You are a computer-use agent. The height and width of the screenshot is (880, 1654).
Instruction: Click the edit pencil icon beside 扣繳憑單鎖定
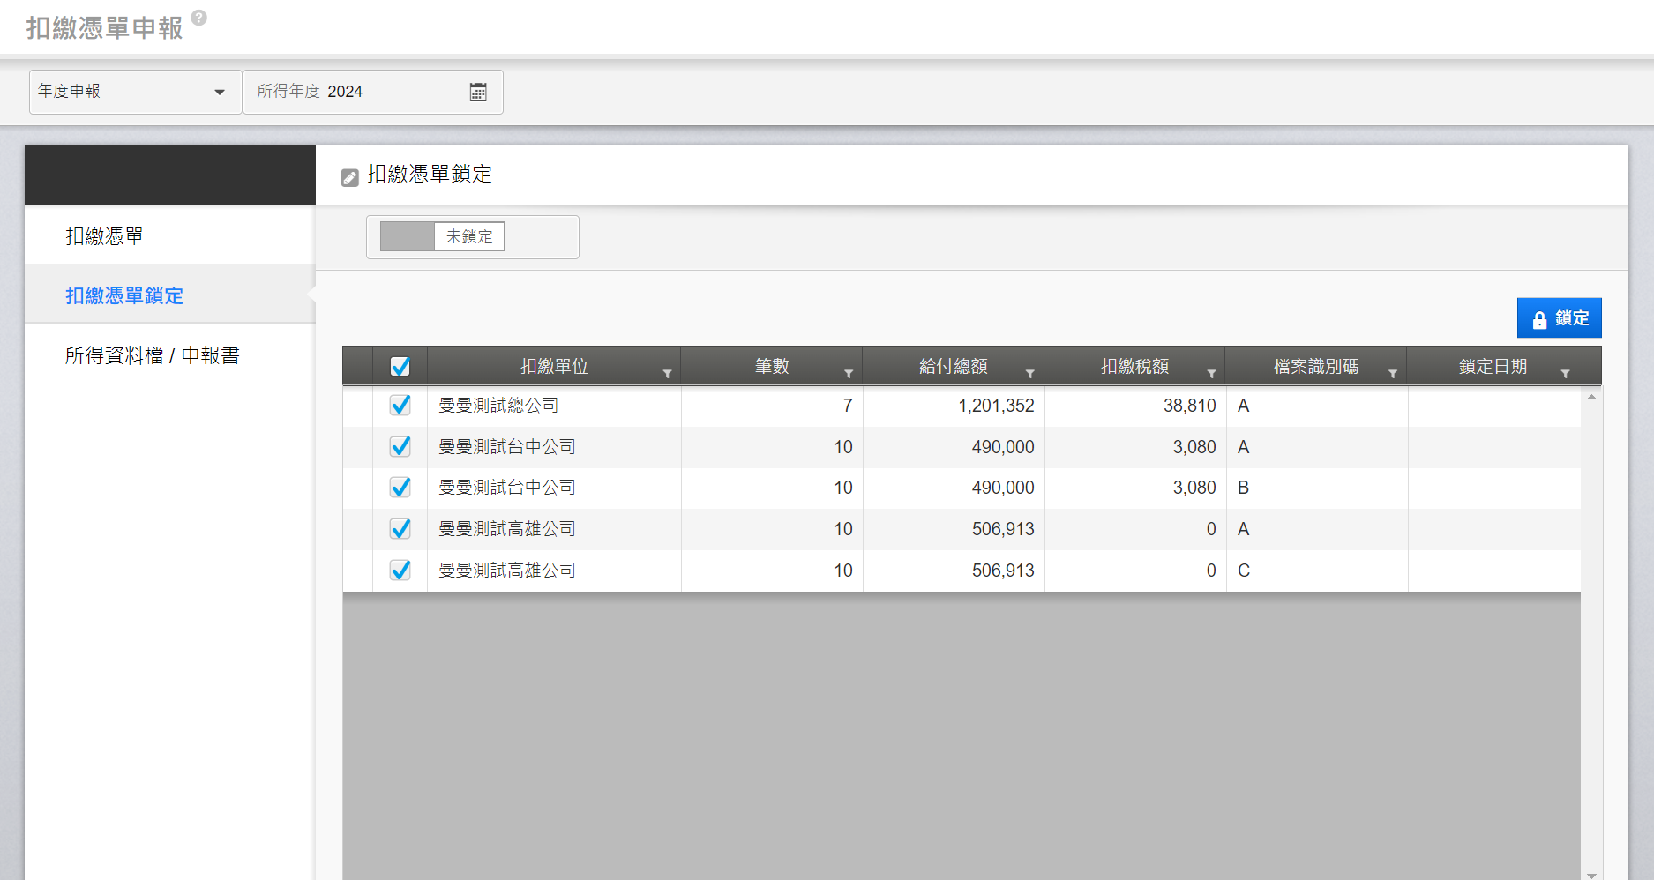350,177
